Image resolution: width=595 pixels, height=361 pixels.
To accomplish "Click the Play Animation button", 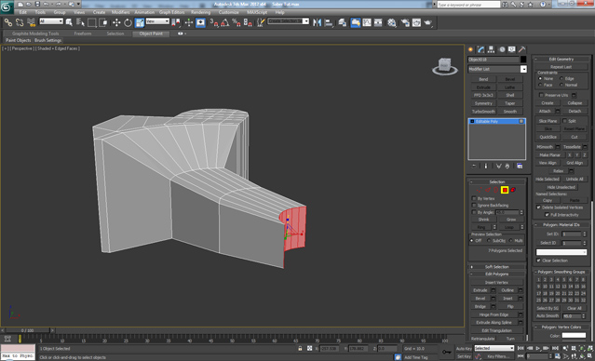I will coord(538,348).
